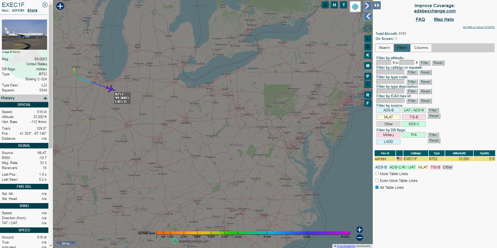Reset the ICAO hex id filter
Viewport: 497px width, 248px height.
coord(425,101)
